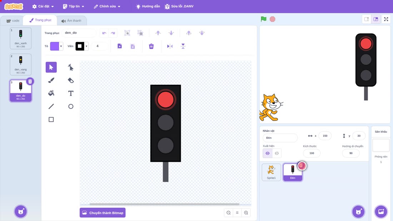Show the sprite using the eye button
This screenshot has width=393, height=221.
point(268,153)
